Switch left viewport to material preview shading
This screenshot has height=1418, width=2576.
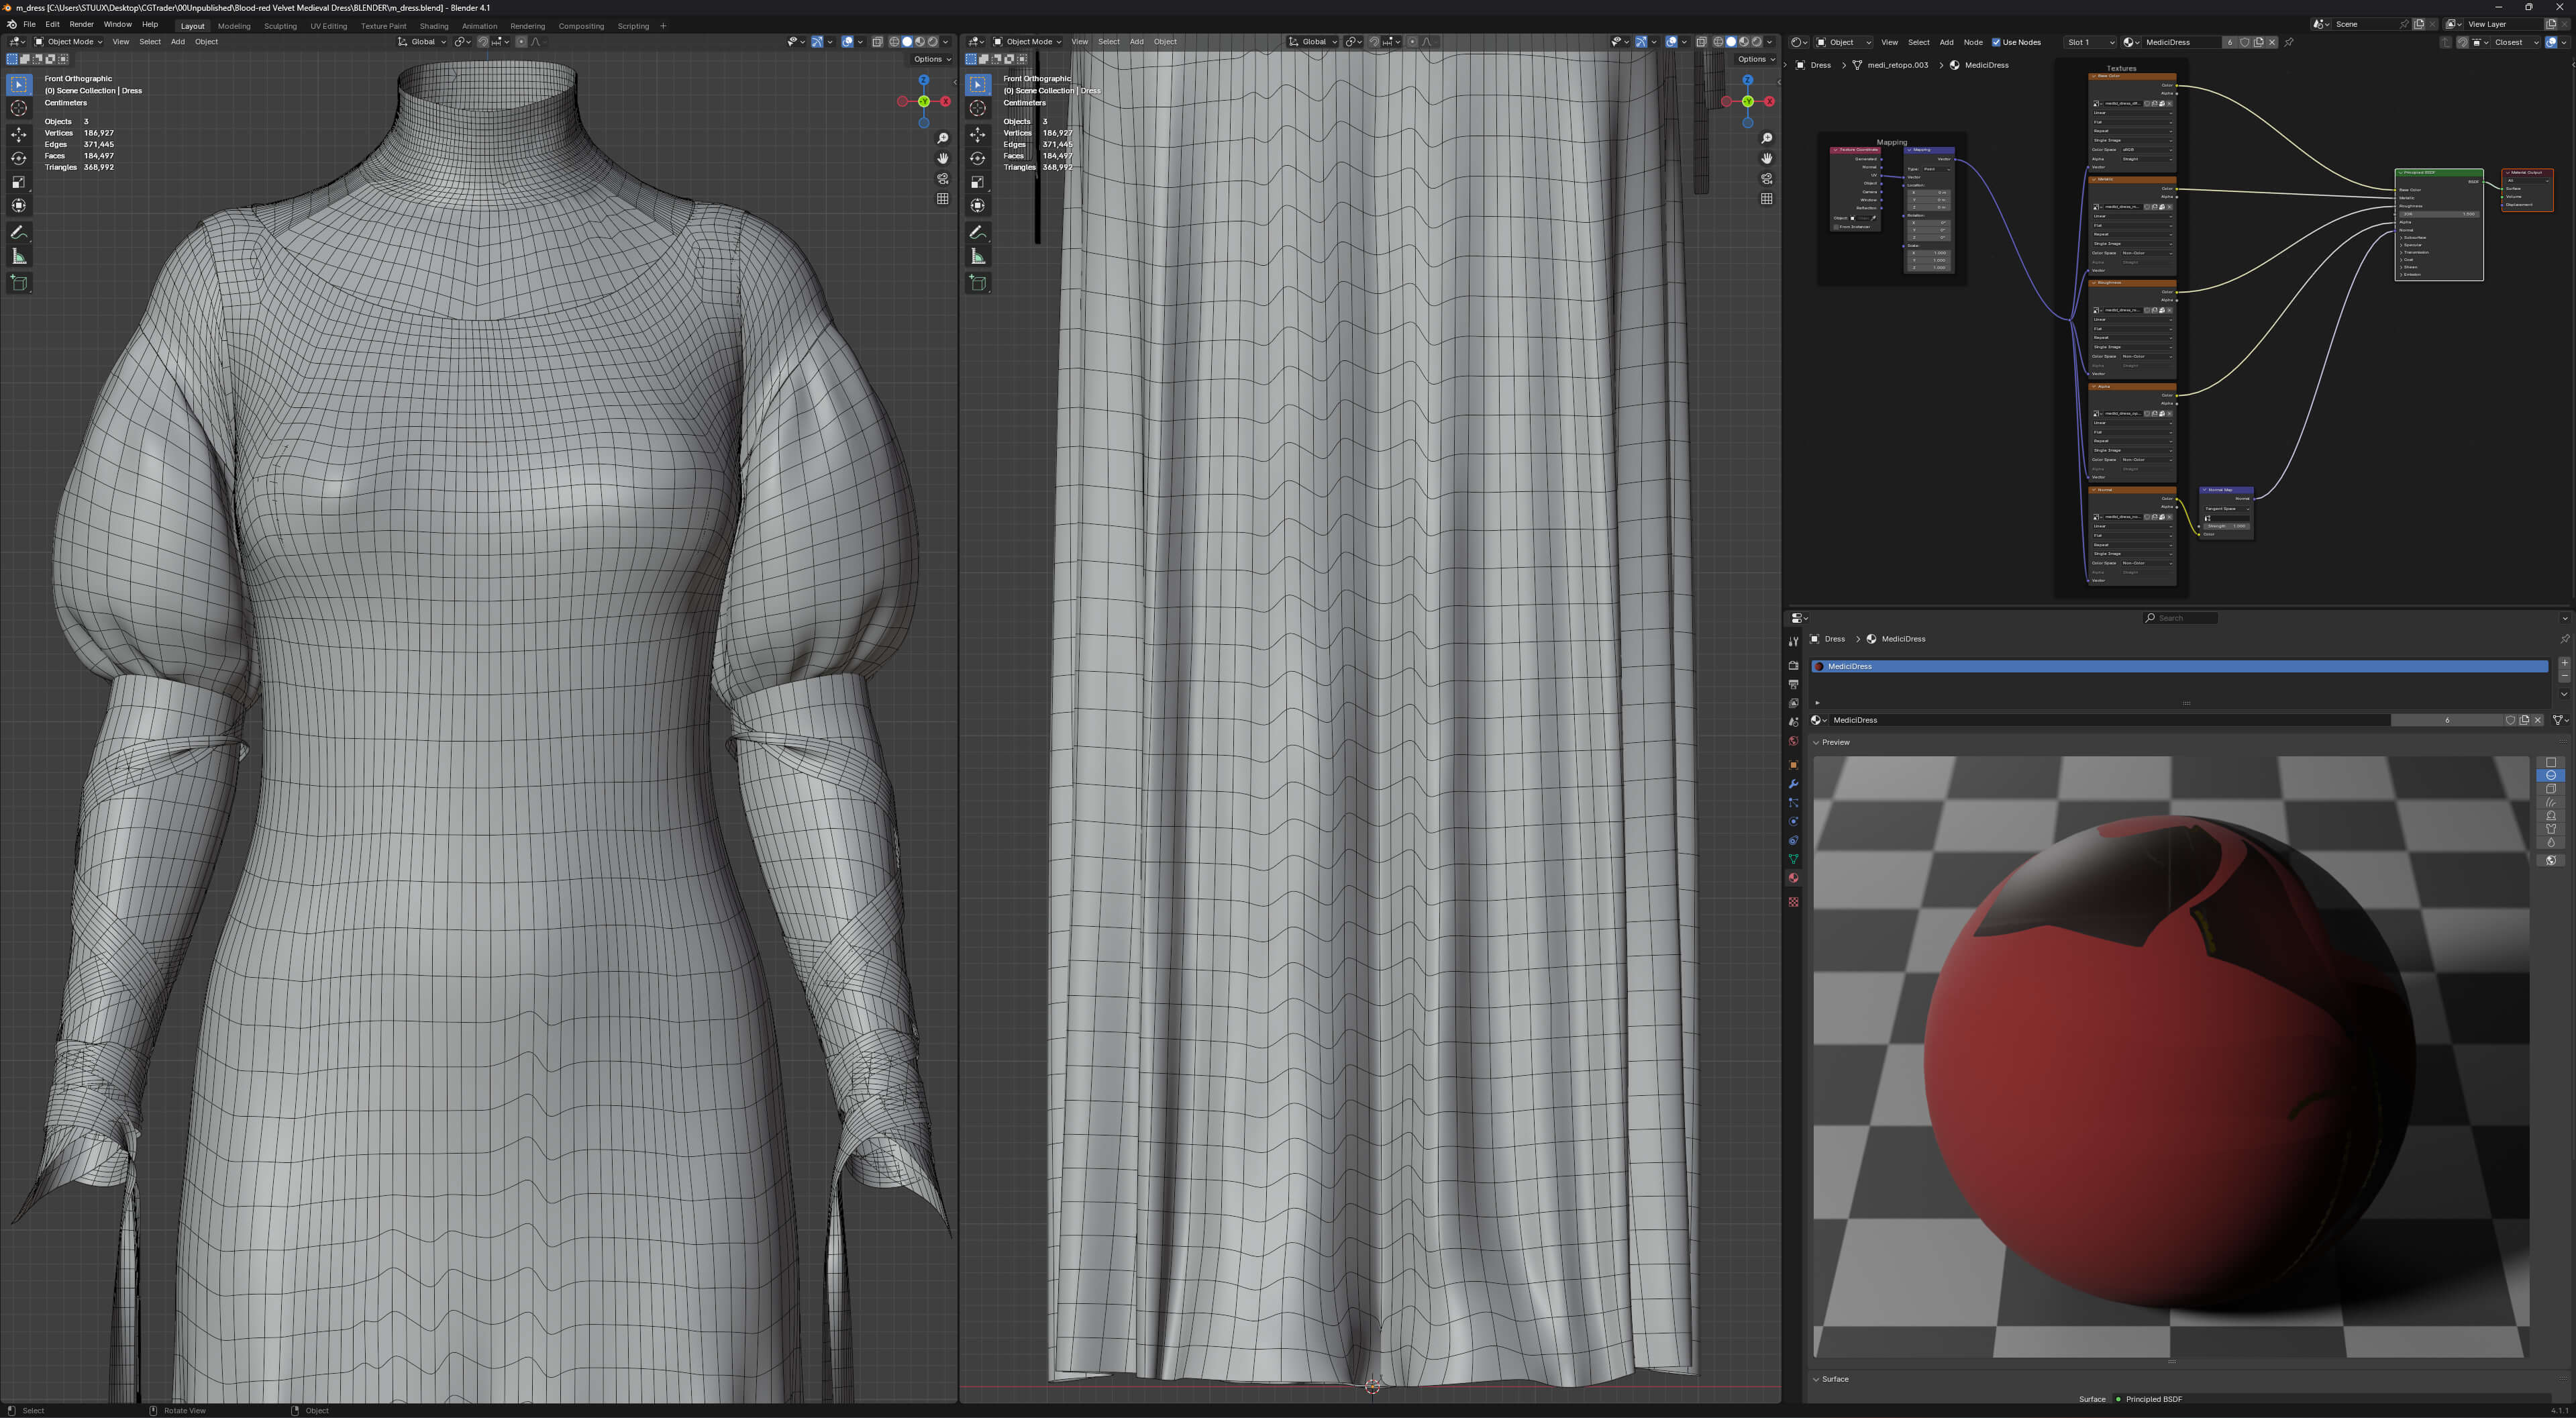[x=920, y=42]
